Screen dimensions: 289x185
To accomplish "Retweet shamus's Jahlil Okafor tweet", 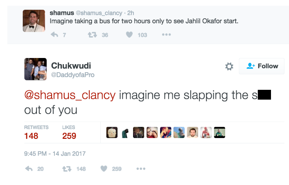I will [92, 35].
